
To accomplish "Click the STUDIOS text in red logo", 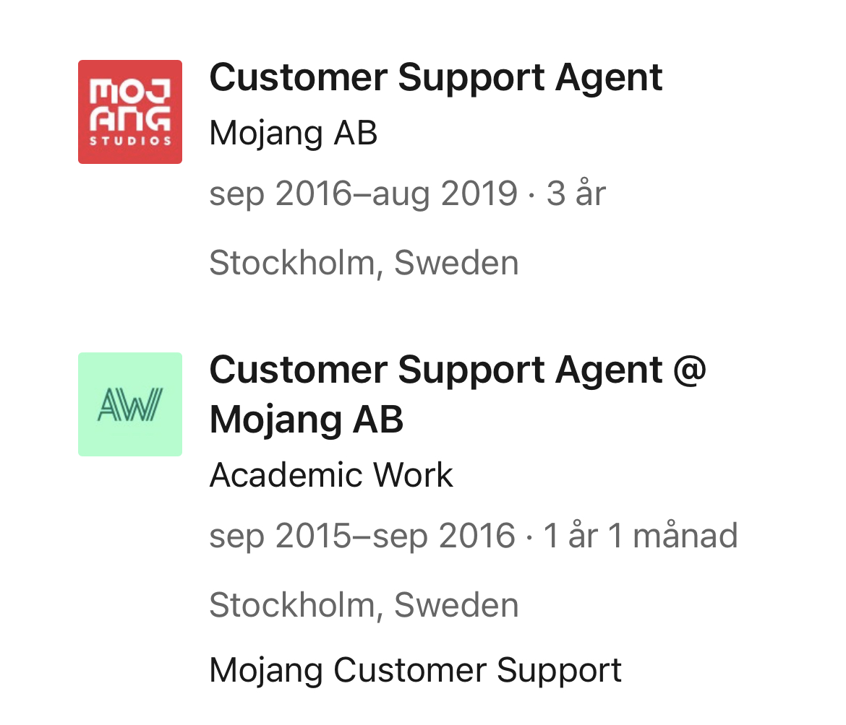I will (130, 142).
